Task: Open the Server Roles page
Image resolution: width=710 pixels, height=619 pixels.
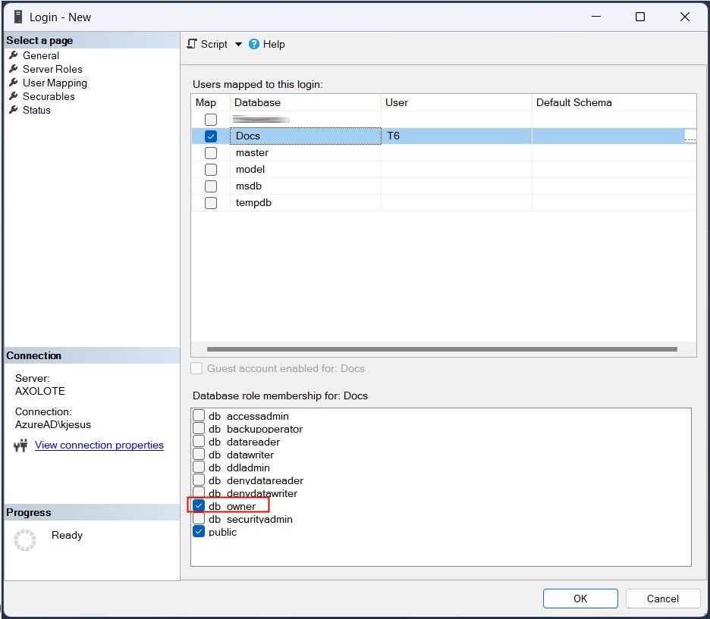Action: 52,69
